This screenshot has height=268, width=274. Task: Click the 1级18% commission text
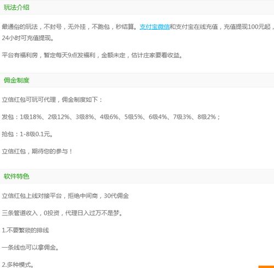pos(31,117)
